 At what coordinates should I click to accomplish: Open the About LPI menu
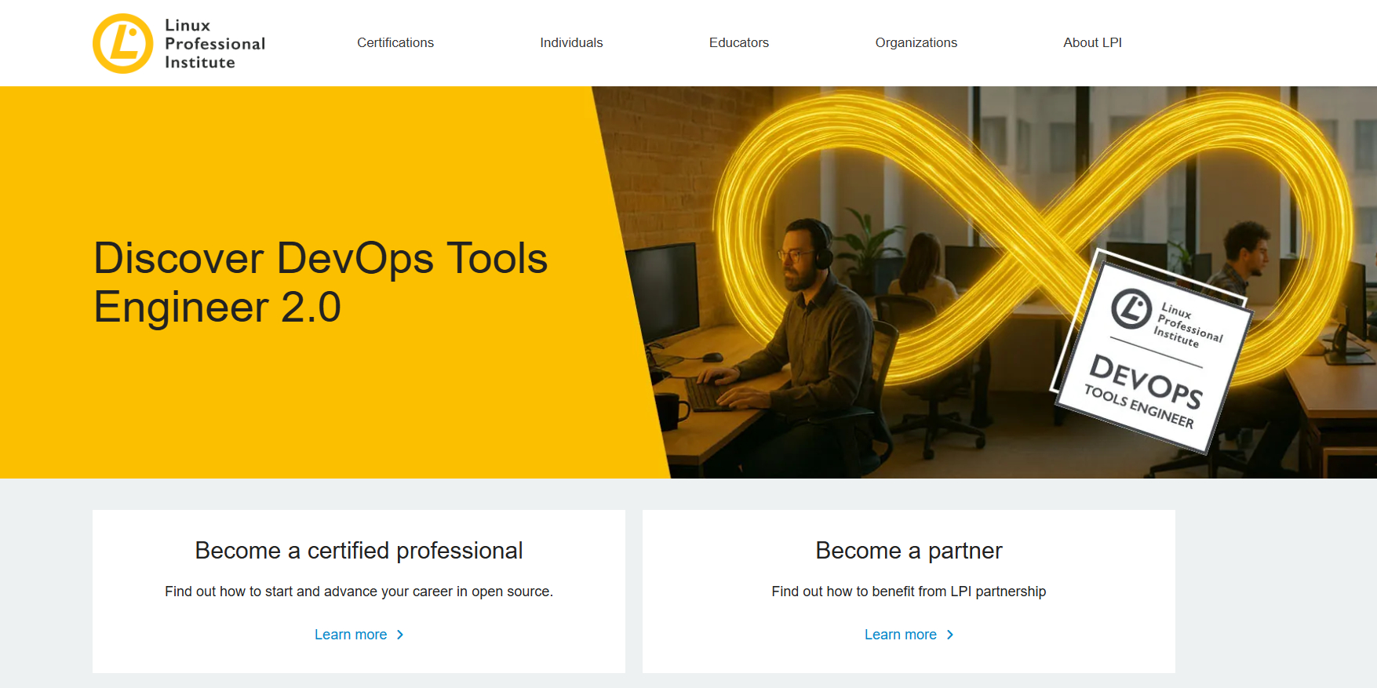(1092, 43)
